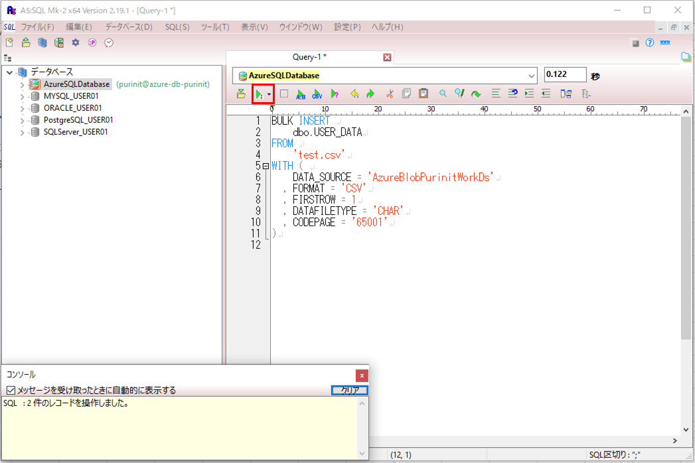695x463 pixels.
Task: Expand the AzureSQLDatabase tree node
Action: pyautogui.click(x=22, y=84)
